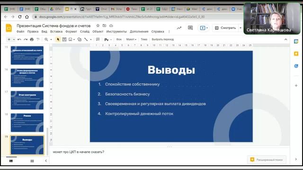Open the Правка menu

[x=33, y=32]
